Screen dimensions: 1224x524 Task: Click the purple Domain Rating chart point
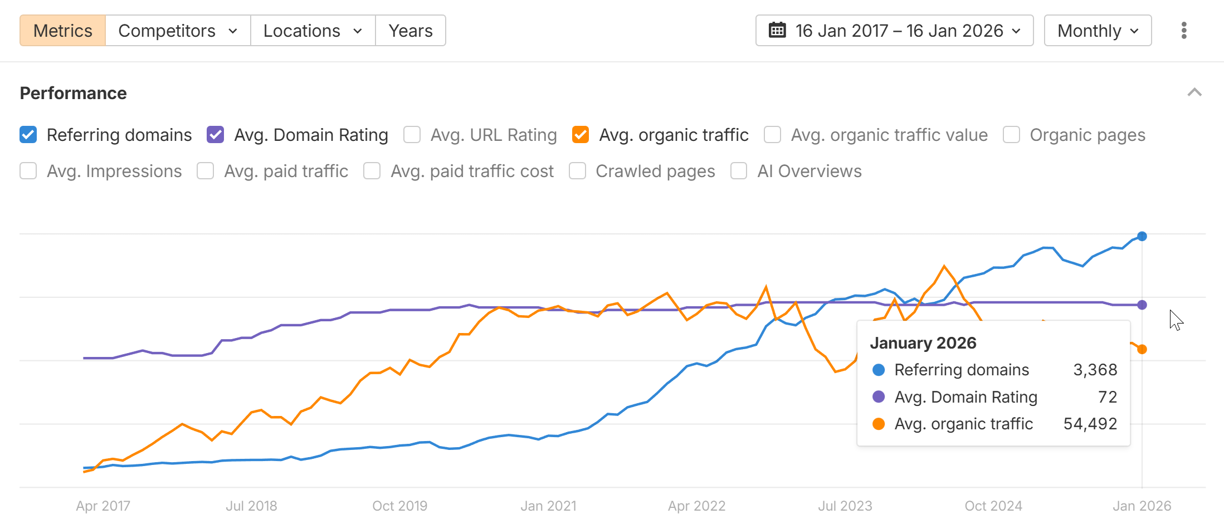point(1142,305)
